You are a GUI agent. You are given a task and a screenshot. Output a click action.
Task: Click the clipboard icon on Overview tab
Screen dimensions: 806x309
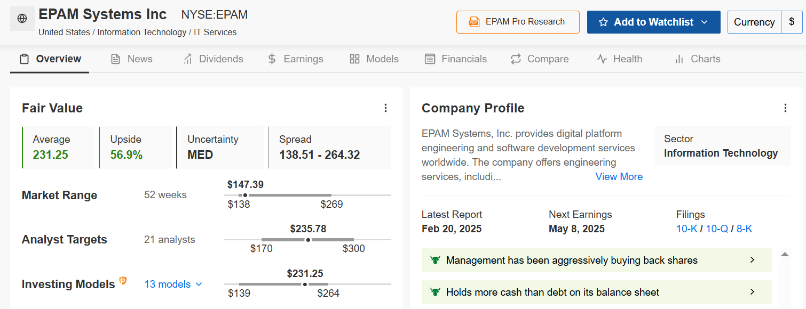point(24,59)
